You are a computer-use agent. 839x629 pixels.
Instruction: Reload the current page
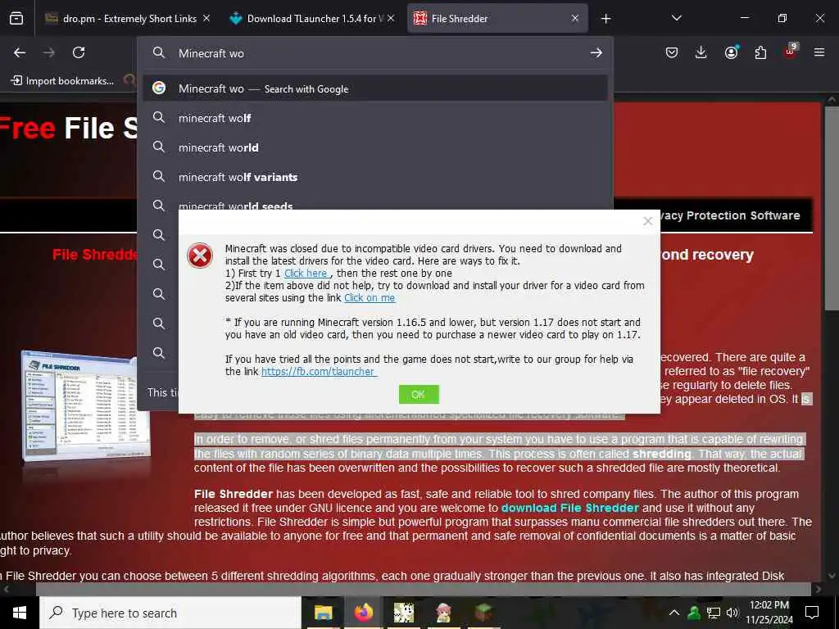pyautogui.click(x=79, y=52)
